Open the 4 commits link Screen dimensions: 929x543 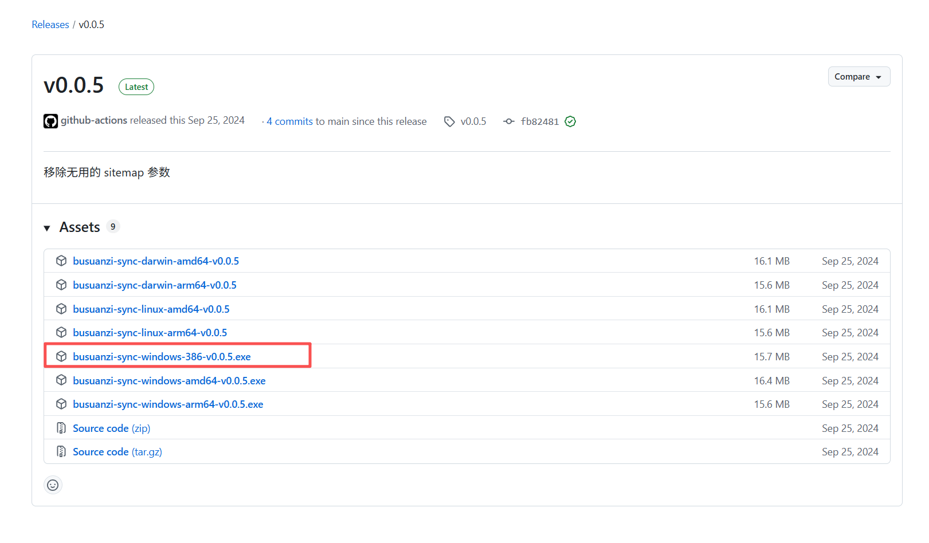289,121
